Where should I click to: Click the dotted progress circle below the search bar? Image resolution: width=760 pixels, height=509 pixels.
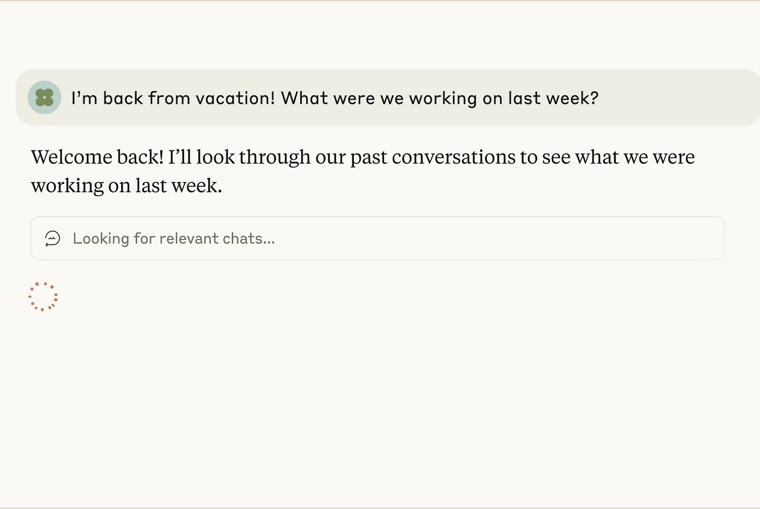(x=43, y=296)
